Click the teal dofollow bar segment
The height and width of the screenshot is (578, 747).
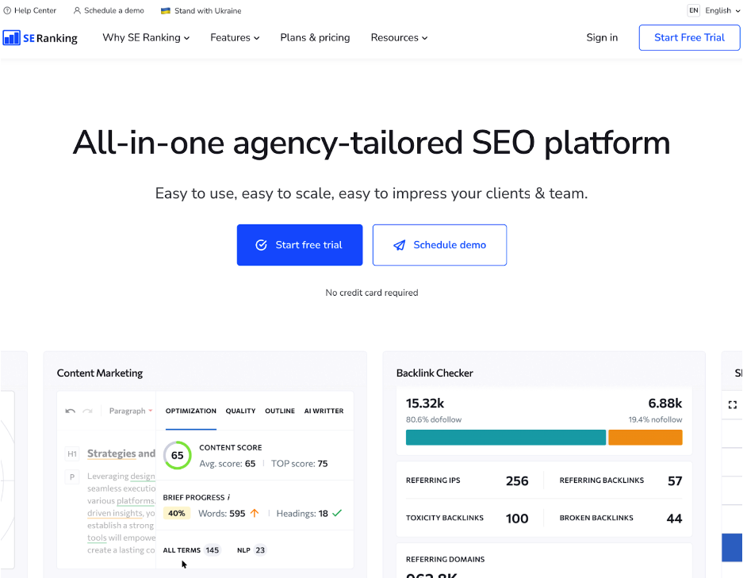(x=505, y=438)
